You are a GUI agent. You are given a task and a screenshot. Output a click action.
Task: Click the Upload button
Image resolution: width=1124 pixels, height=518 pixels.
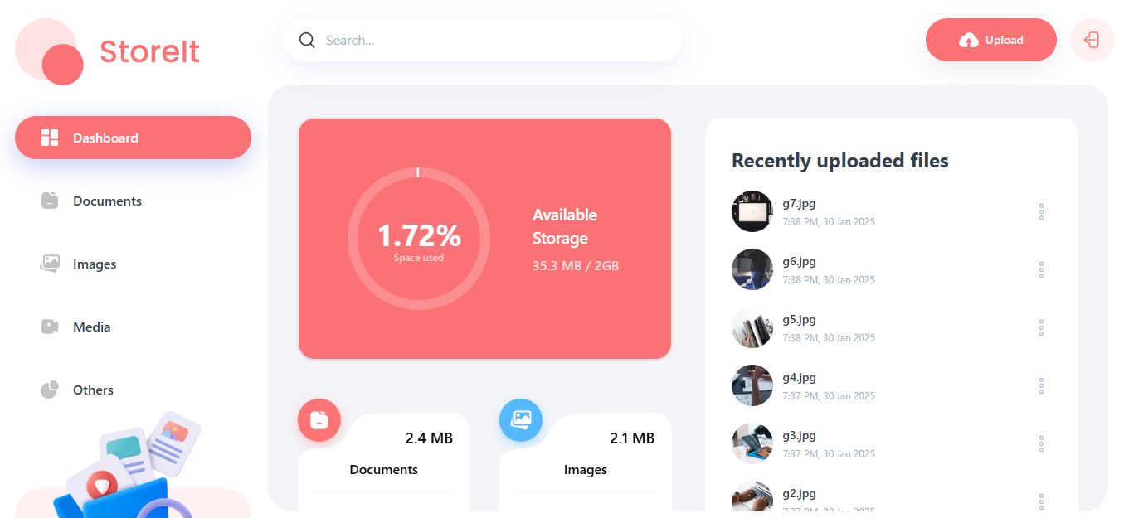tap(991, 40)
